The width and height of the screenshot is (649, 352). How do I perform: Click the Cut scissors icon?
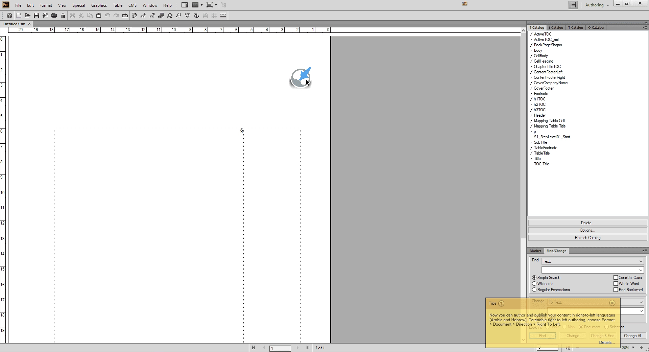(81, 16)
